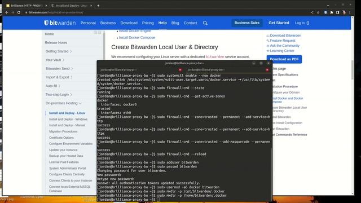Open License Paid Features sidebar item
Image resolution: width=361 pixels, height=203 pixels.
click(x=64, y=162)
